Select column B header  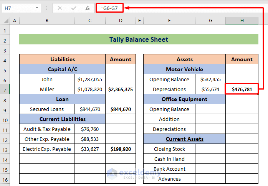(47, 21)
